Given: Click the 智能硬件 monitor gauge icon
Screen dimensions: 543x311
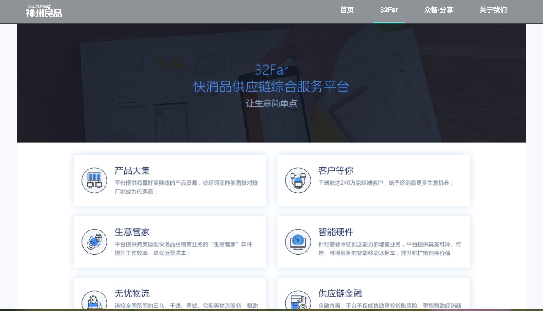Looking at the screenshot, I should tap(298, 242).
